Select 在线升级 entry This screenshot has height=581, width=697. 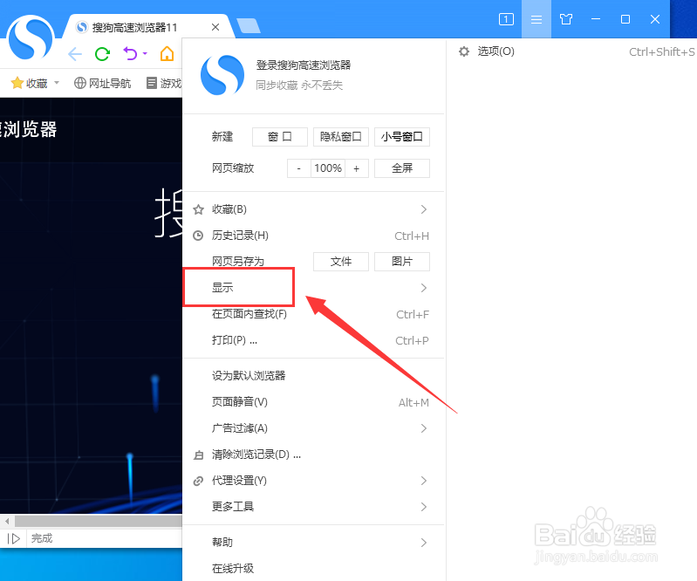click(313, 568)
